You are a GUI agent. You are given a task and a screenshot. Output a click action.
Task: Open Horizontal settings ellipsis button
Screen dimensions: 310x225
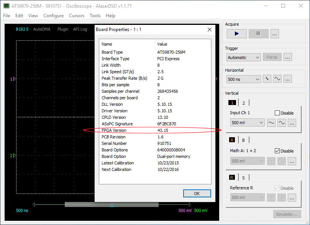(x=288, y=79)
